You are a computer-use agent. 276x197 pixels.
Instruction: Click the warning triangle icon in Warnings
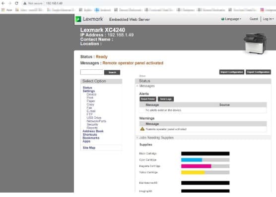[142, 129]
